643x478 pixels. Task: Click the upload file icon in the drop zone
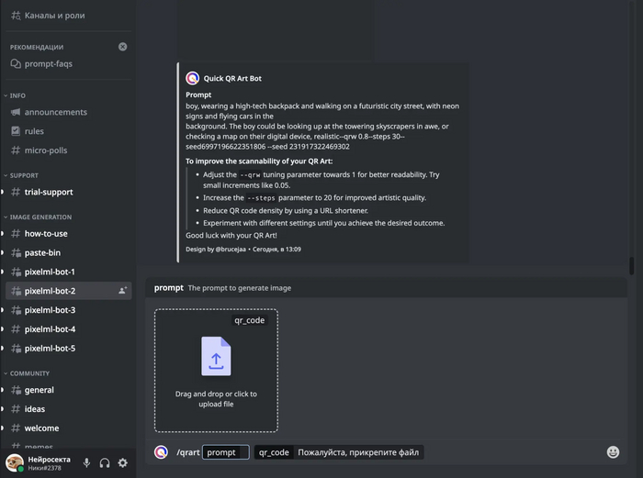click(x=216, y=356)
